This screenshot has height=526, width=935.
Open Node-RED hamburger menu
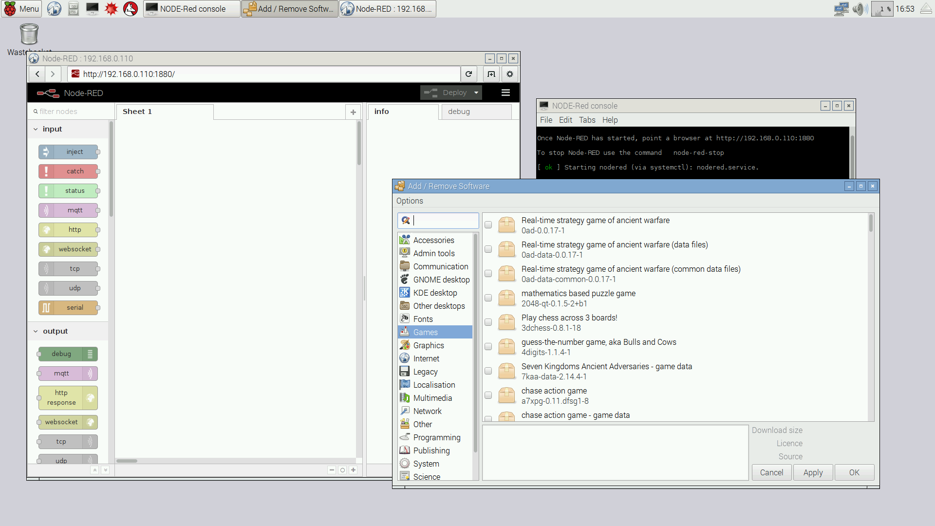coord(505,93)
